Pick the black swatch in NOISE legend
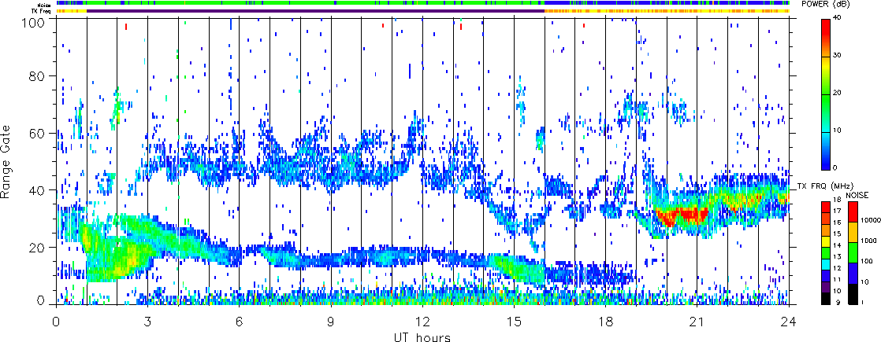 click(853, 294)
